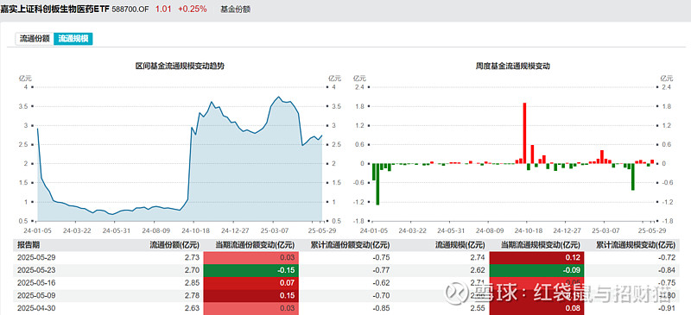
Task: Sort by 累计流通规模变动(亿元) column header
Action: pos(636,245)
